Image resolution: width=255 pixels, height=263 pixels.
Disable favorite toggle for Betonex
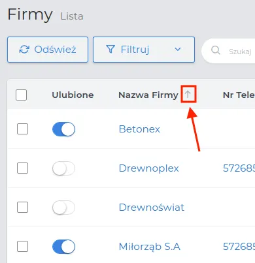pyautogui.click(x=63, y=129)
